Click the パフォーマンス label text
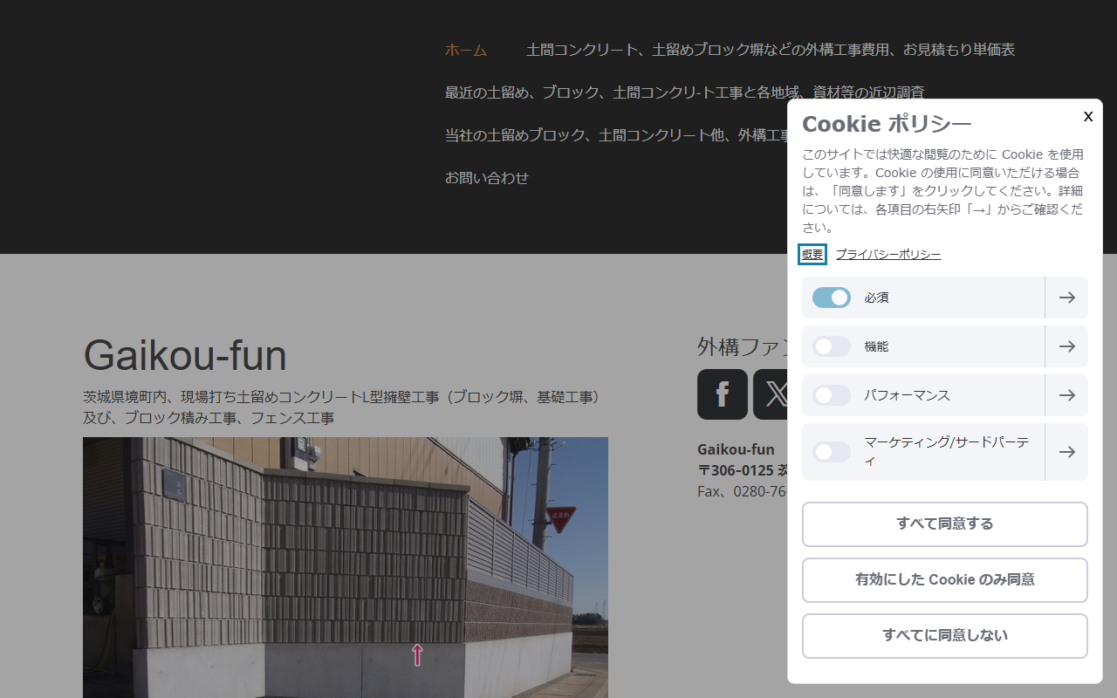The width and height of the screenshot is (1117, 698). (x=908, y=395)
